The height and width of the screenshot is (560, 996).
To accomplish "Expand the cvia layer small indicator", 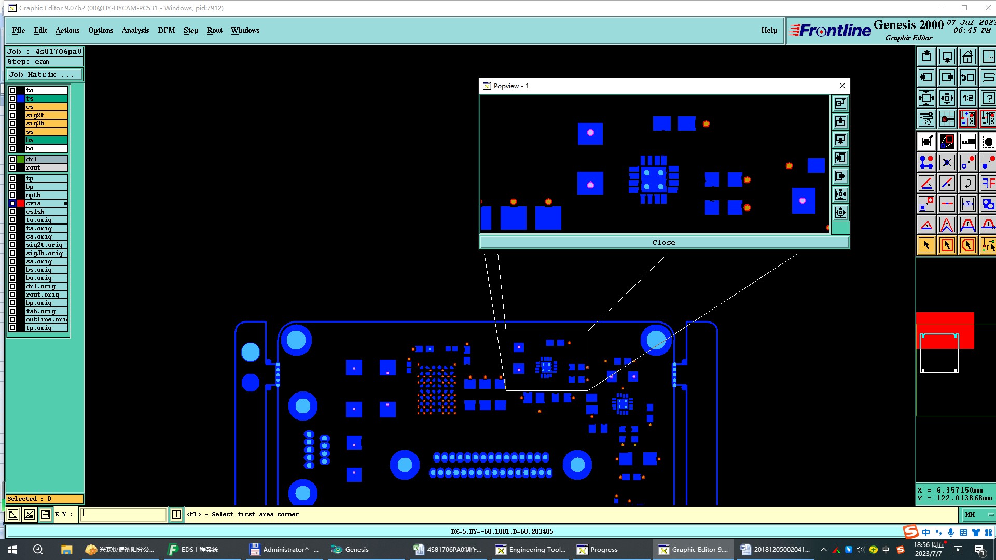I will tap(65, 203).
